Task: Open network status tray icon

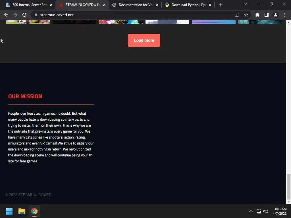Action: pyautogui.click(x=259, y=211)
